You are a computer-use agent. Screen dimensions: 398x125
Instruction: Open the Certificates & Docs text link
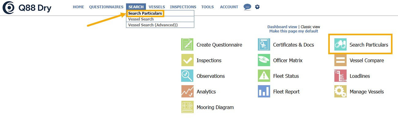[293, 45]
